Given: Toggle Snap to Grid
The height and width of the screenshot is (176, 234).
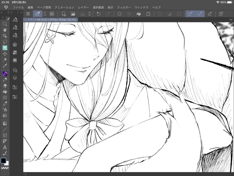Looking at the screenshot, I should pyautogui.click(x=210, y=14).
